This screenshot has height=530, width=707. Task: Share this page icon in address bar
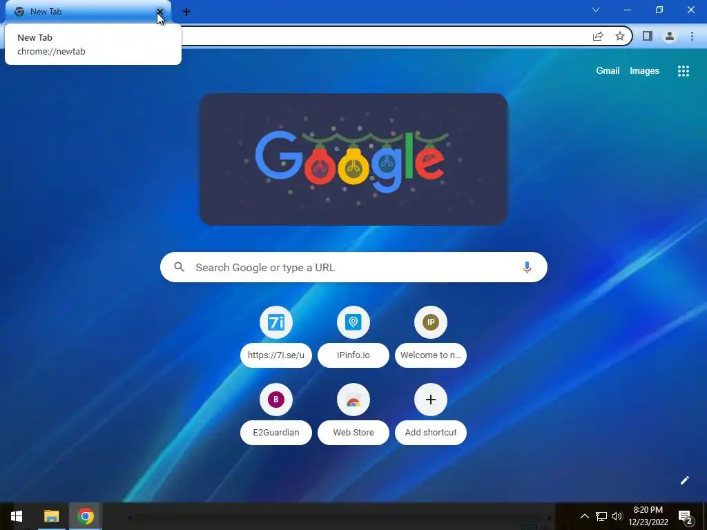point(598,36)
